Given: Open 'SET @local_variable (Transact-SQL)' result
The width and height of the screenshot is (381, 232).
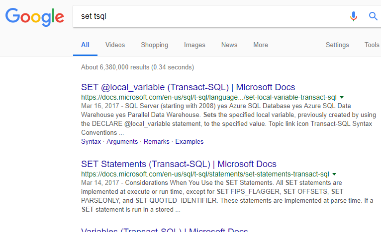Looking at the screenshot, I should [188, 87].
